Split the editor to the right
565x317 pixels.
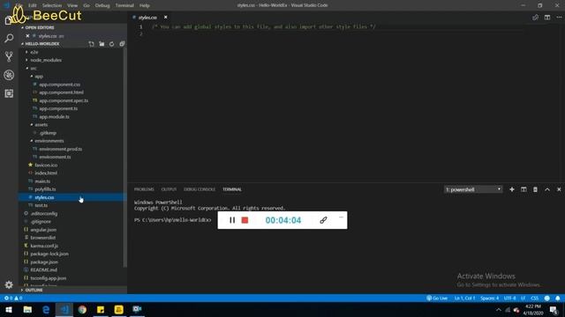coord(547,18)
